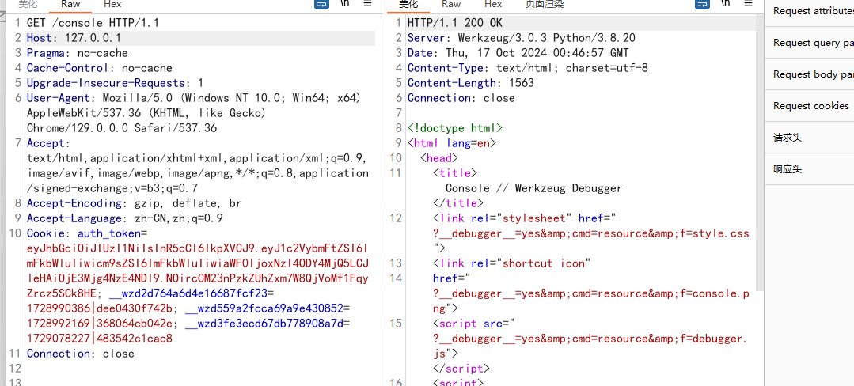Viewport: 854px width, 386px height.
Task: Click 'Connection: close' in the request
Action: tap(81, 354)
